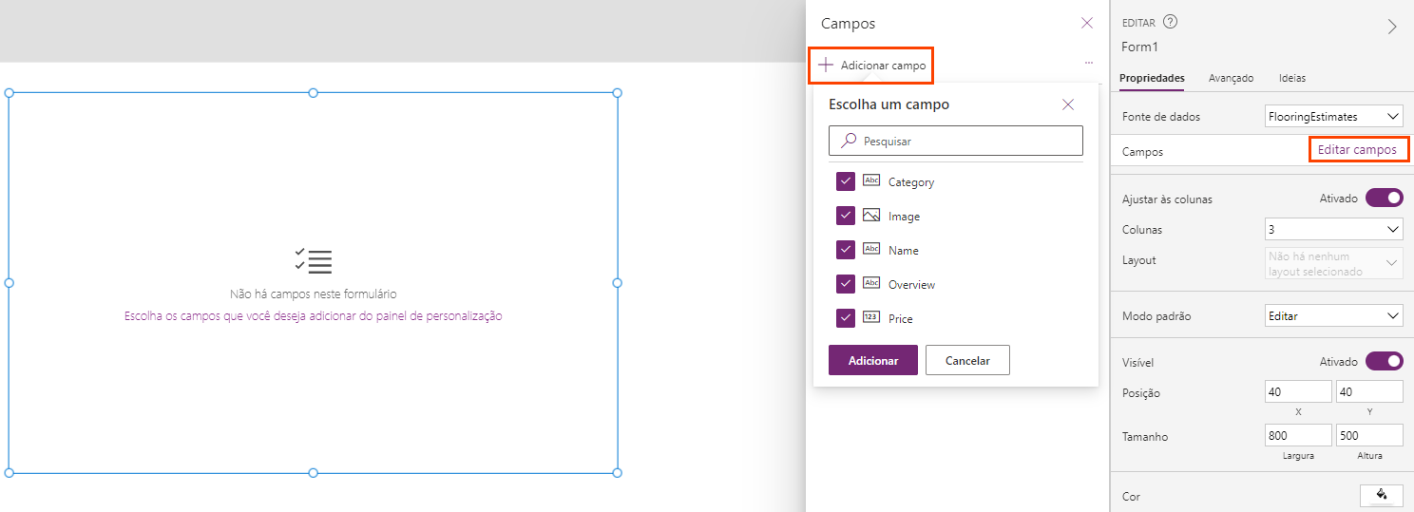Click the fill color bucket icon
Viewport: 1414px width, 512px height.
click(1382, 495)
